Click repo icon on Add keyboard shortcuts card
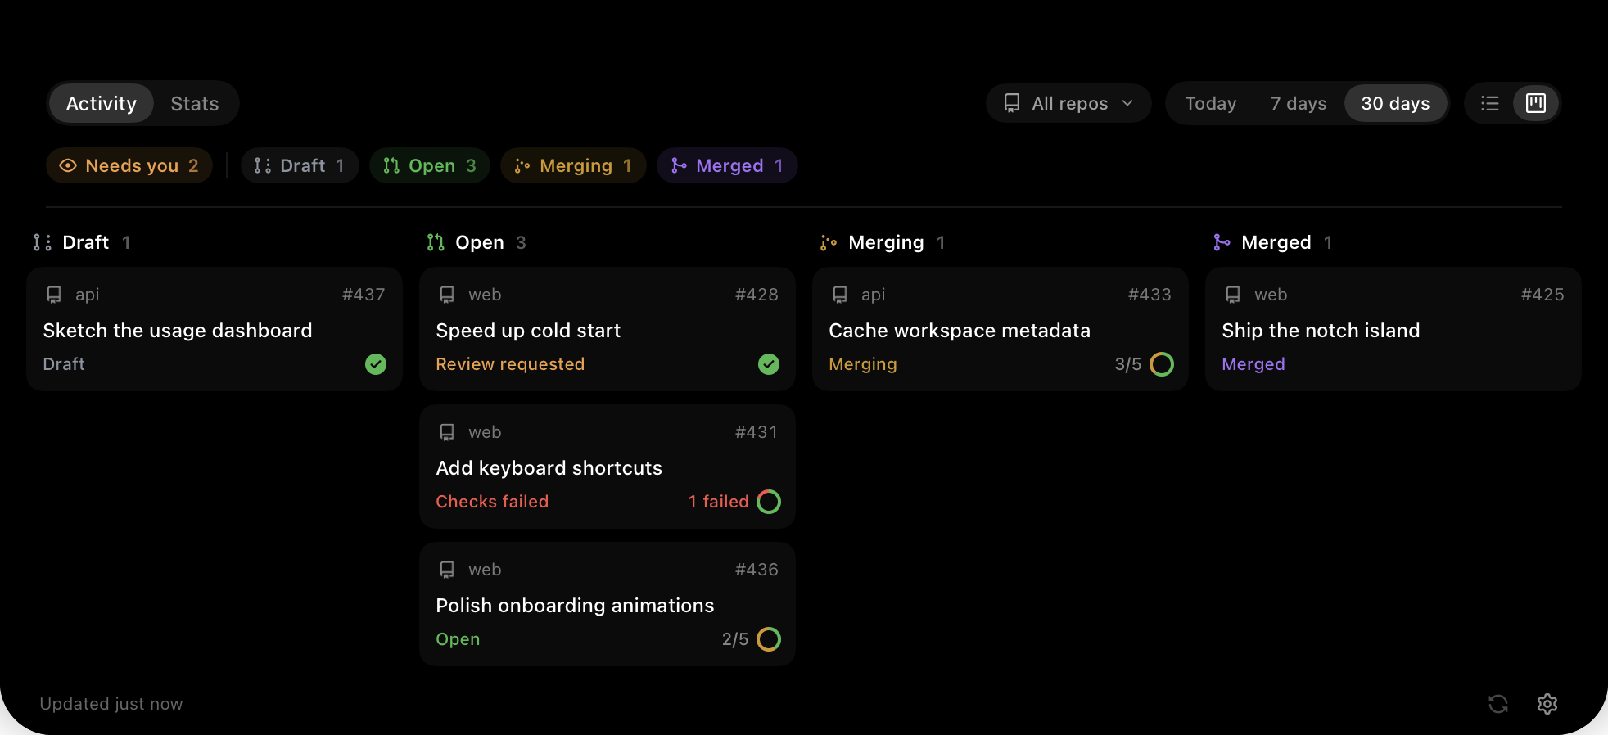Image resolution: width=1608 pixels, height=735 pixels. click(447, 432)
